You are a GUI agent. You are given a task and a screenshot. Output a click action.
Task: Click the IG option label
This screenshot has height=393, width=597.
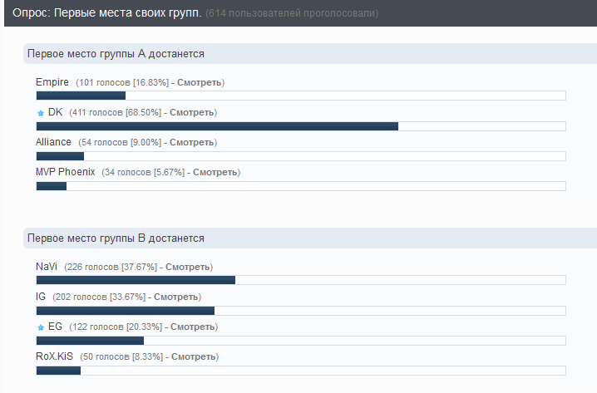[x=41, y=297]
